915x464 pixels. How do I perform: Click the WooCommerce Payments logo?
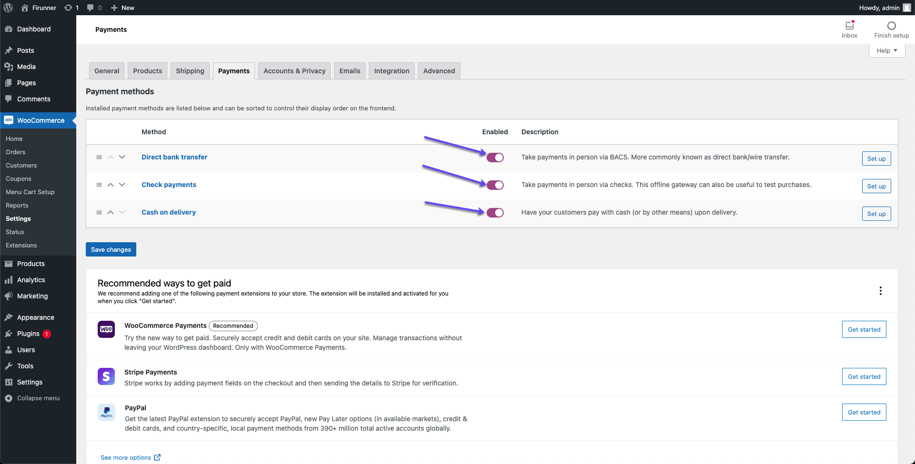click(x=106, y=329)
